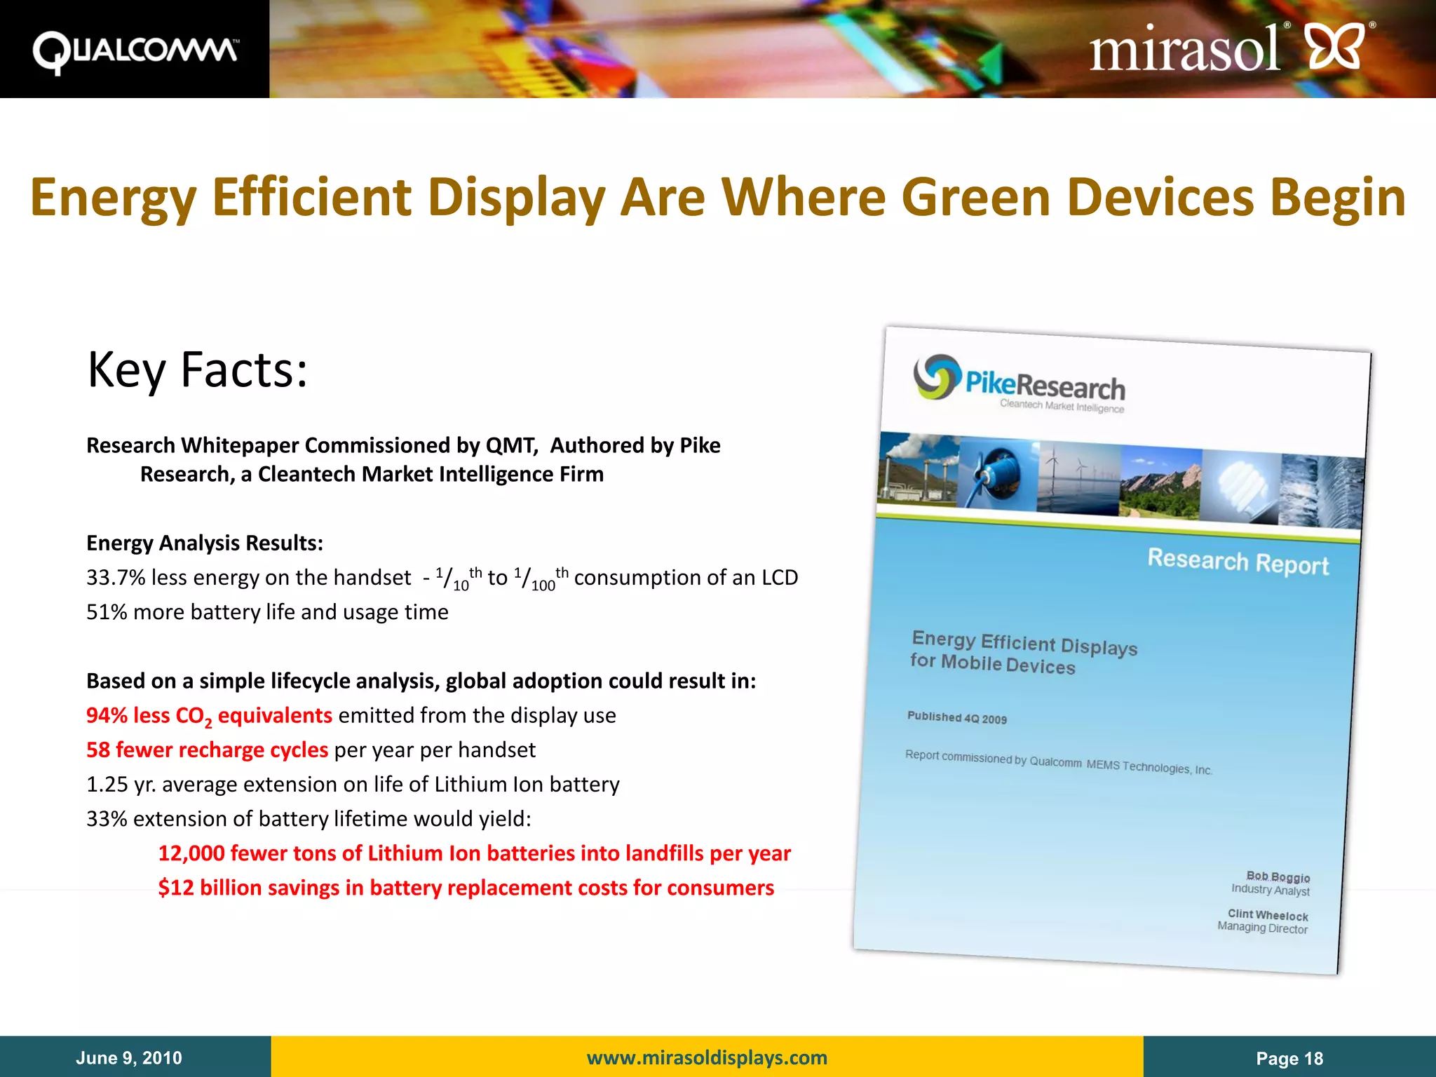1436x1077 pixels.
Task: Click the 'Key Facts:' heading
Action: click(197, 370)
